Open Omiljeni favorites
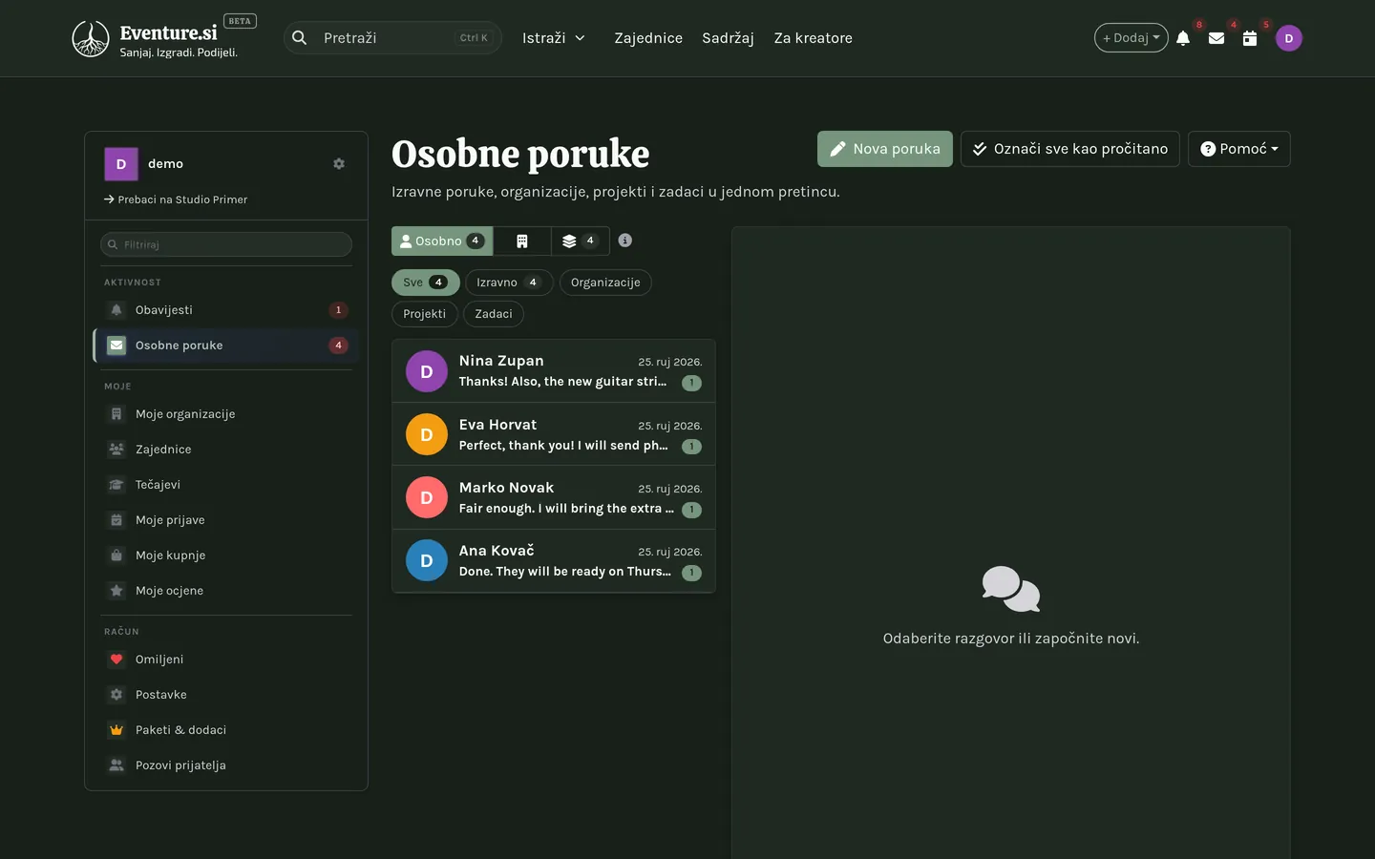 coord(225,660)
